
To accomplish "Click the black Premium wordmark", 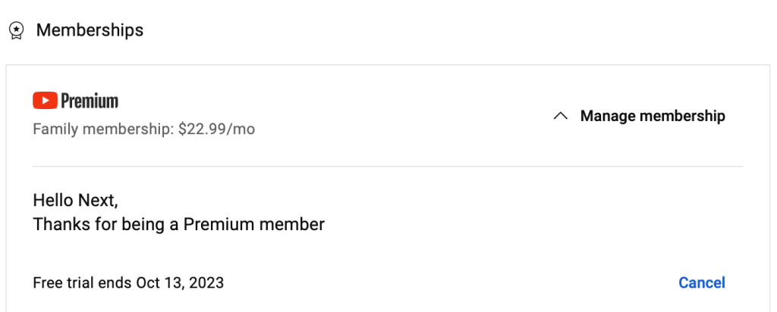I will pyautogui.click(x=90, y=101).
